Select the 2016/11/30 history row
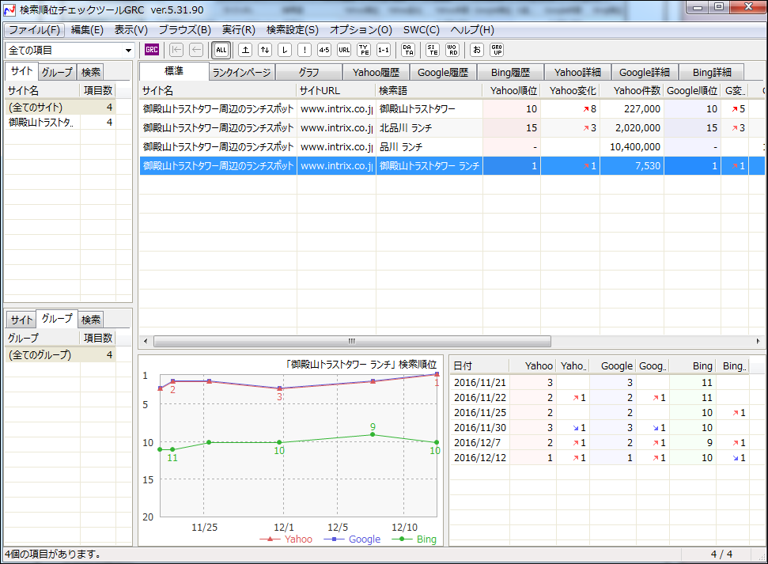Image resolution: width=768 pixels, height=564 pixels. (x=600, y=428)
